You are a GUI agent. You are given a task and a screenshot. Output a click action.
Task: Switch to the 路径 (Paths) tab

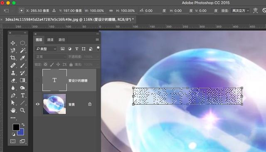point(62,40)
